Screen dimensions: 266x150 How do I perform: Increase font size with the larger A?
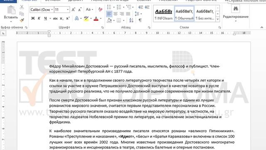coord(73,10)
